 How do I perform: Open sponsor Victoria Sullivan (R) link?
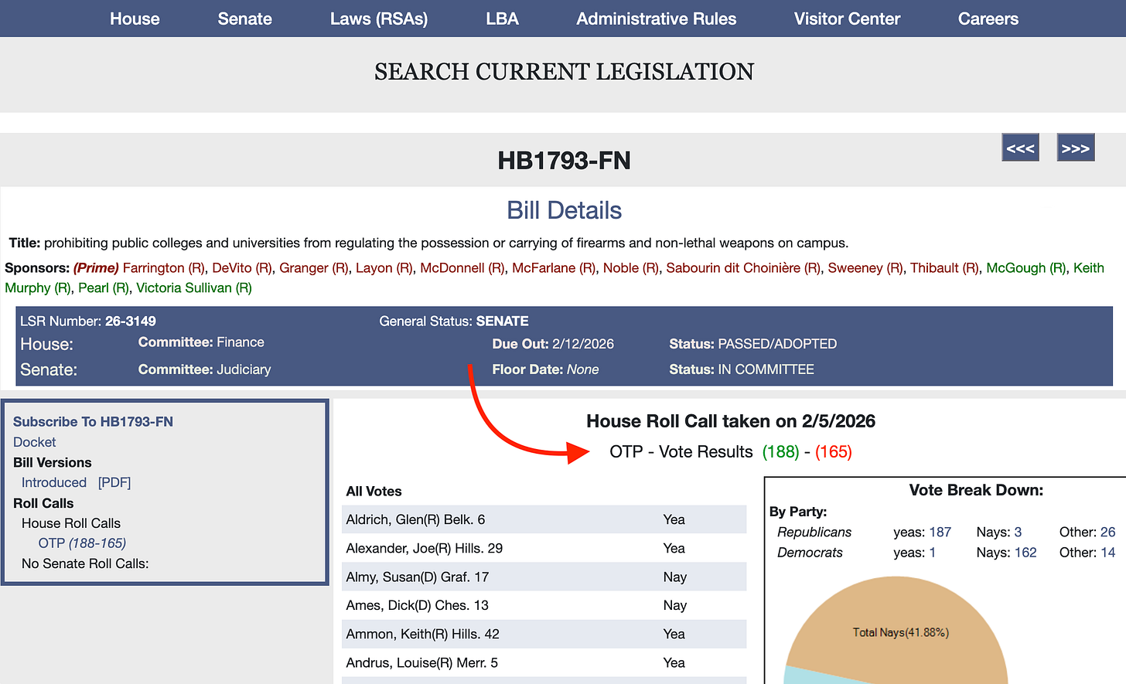coord(194,288)
